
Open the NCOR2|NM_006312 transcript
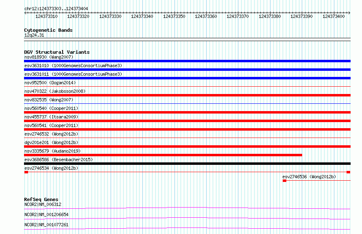click(43, 204)
